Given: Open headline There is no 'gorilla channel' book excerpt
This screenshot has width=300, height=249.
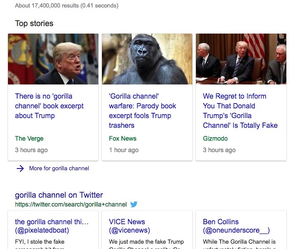Looking at the screenshot, I should (49, 106).
